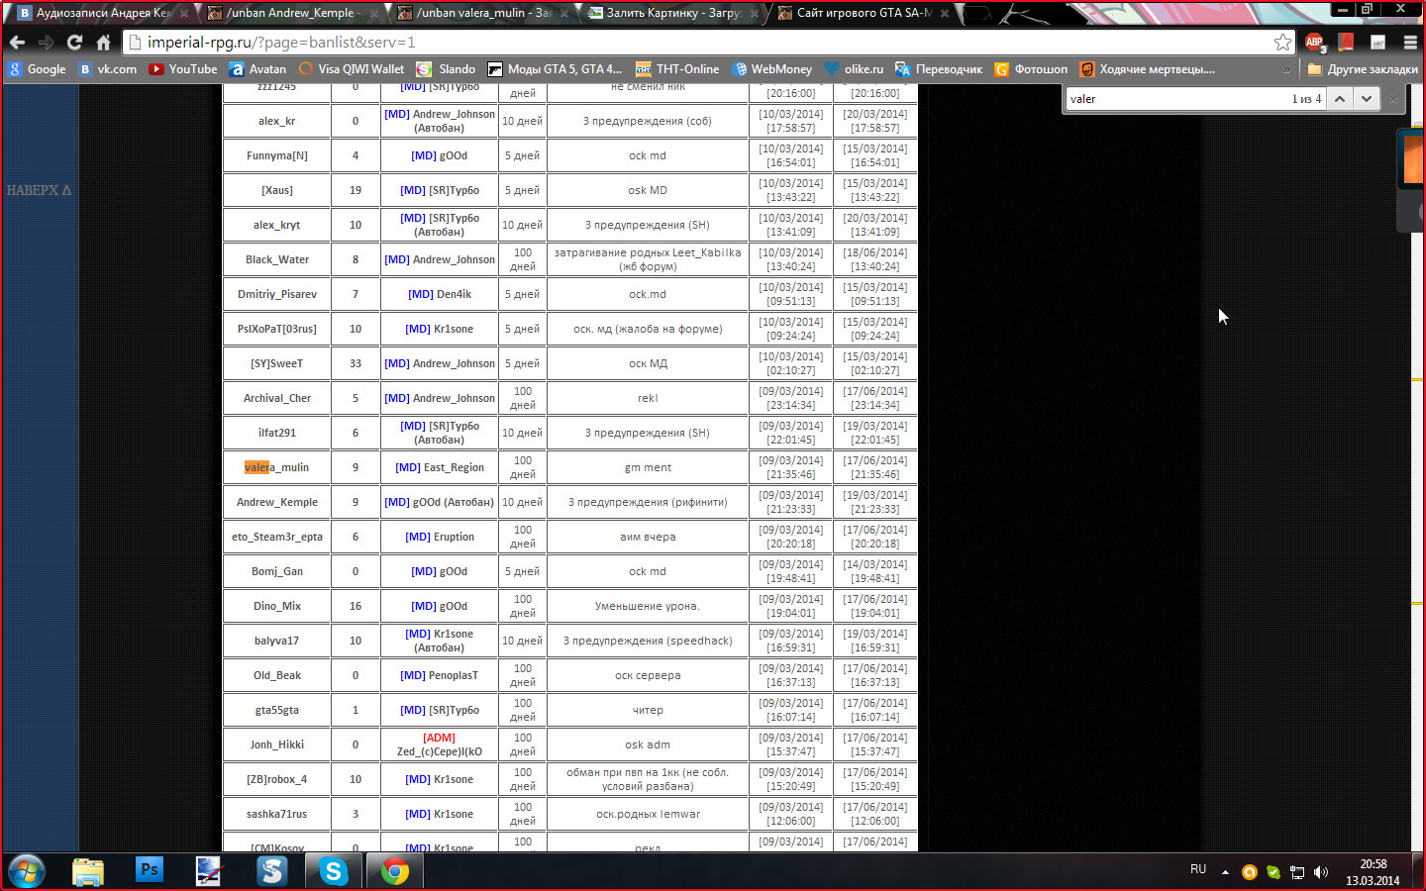
Task: Open the Фотошоп bookmark
Action: click(1031, 69)
